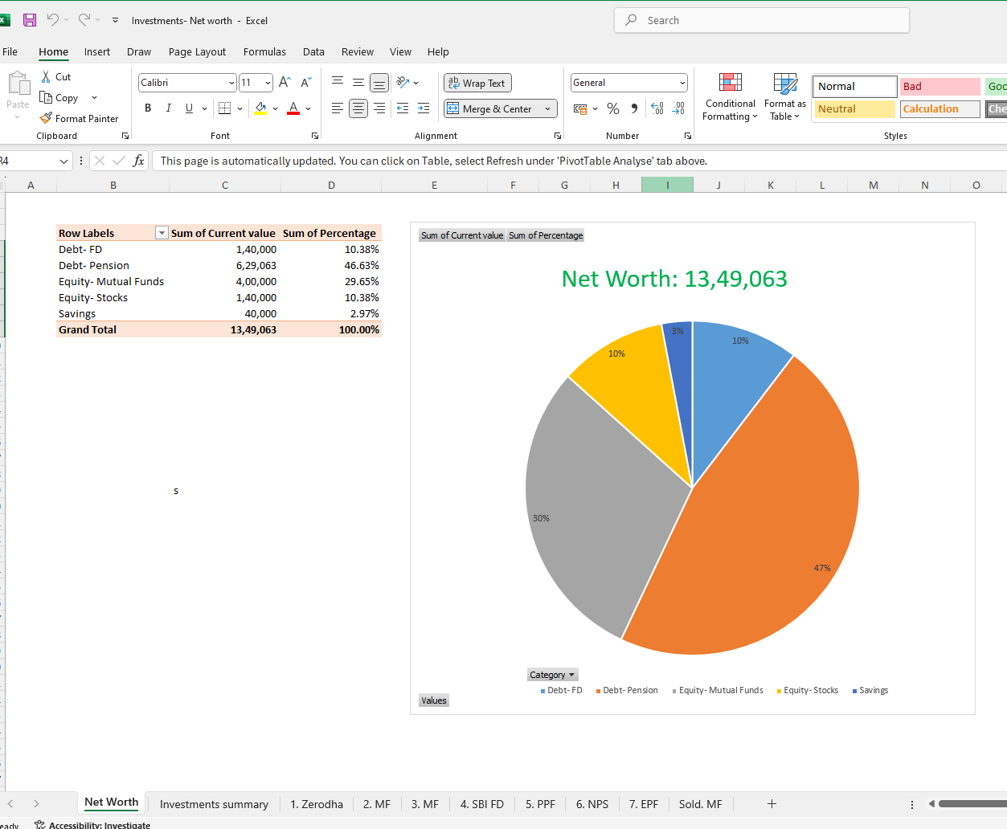Open Conditional Formatting menu

tap(730, 97)
